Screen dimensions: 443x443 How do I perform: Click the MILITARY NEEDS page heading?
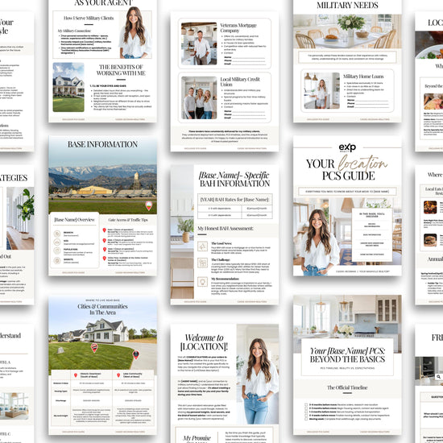tap(347, 6)
